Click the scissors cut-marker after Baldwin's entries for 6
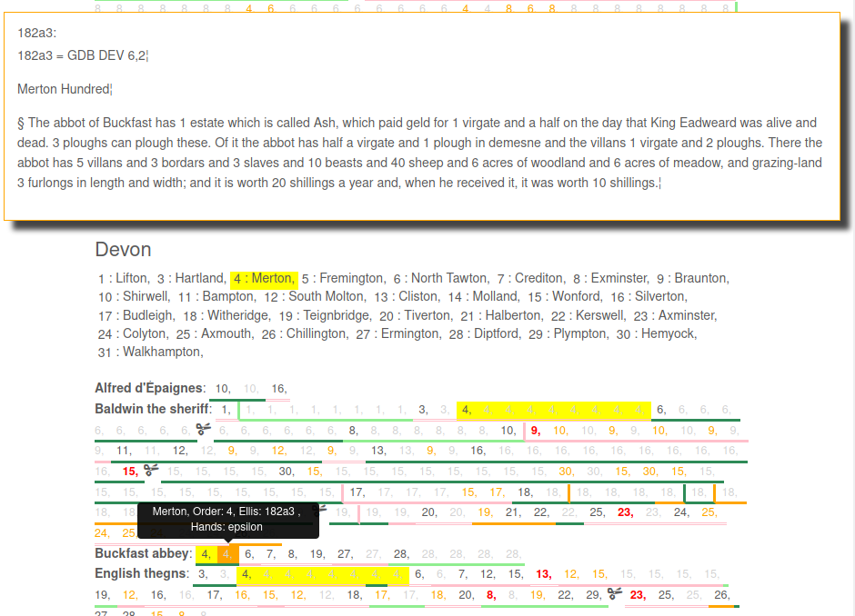The width and height of the screenshot is (855, 616). [x=202, y=429]
